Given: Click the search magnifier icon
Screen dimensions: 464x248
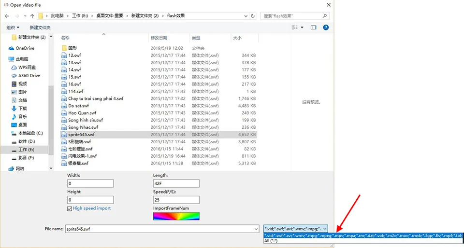Looking at the screenshot, I should (x=325, y=16).
